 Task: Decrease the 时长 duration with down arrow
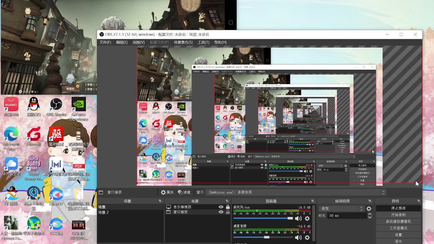(x=370, y=217)
